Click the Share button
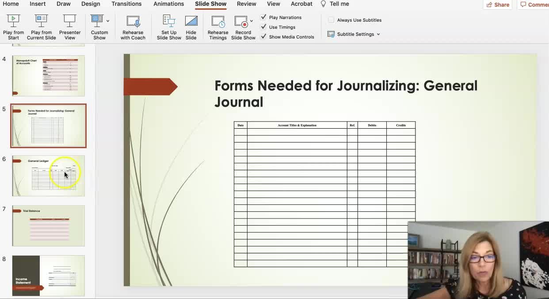 (498, 4)
